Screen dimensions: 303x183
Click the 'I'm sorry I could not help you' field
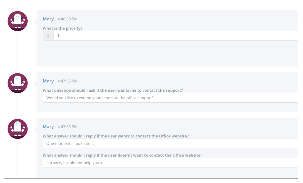tap(170, 163)
